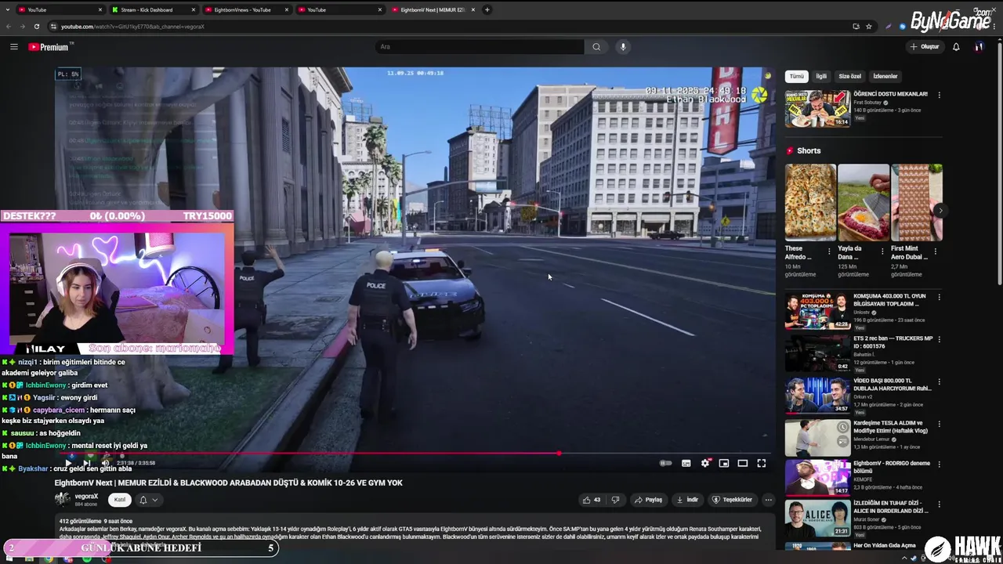This screenshot has width=1003, height=564.
Task: Toggle theater mode view
Action: [x=743, y=463]
